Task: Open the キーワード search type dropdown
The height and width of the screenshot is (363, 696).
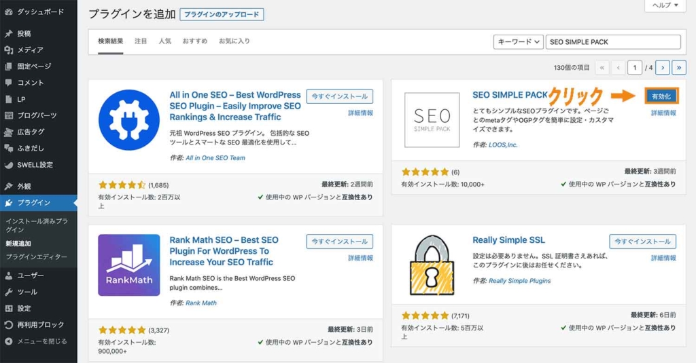Action: click(x=518, y=42)
